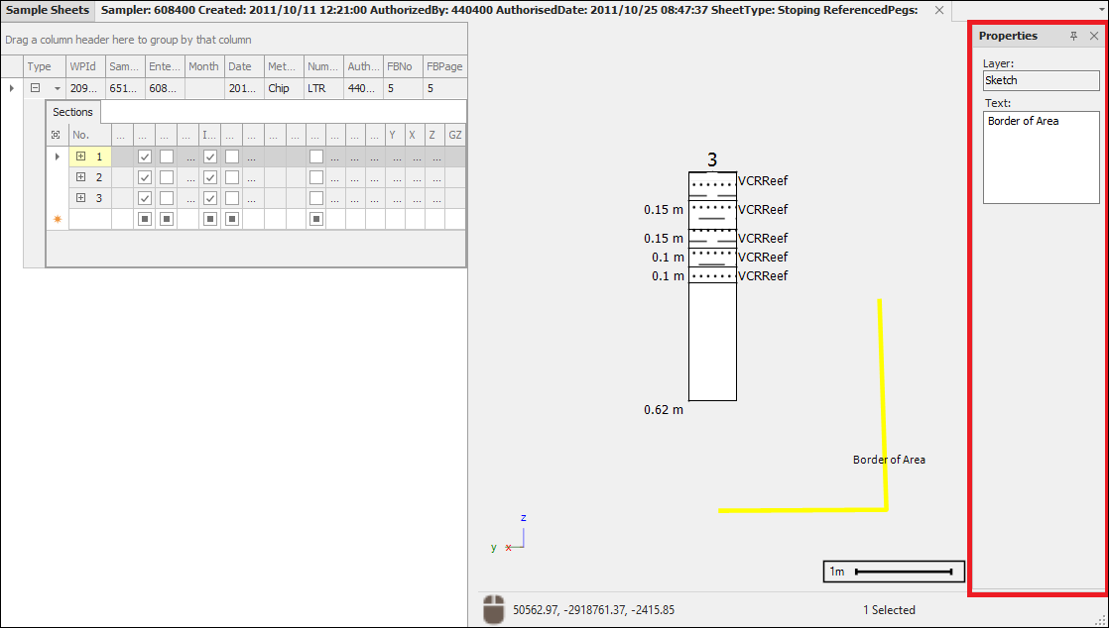Click the 1m scale bar indicator
The width and height of the screenshot is (1109, 628).
[x=894, y=572]
